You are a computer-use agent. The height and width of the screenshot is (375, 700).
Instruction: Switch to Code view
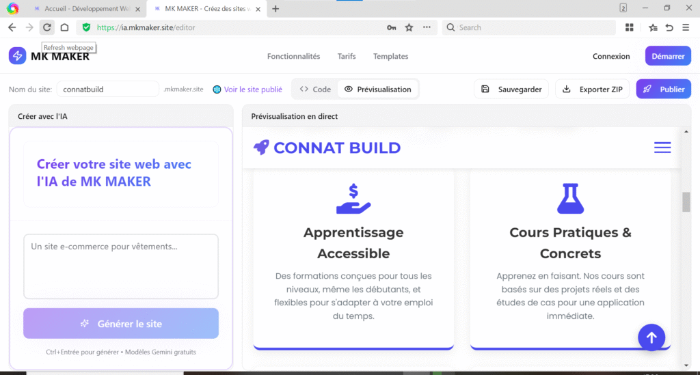[315, 89]
